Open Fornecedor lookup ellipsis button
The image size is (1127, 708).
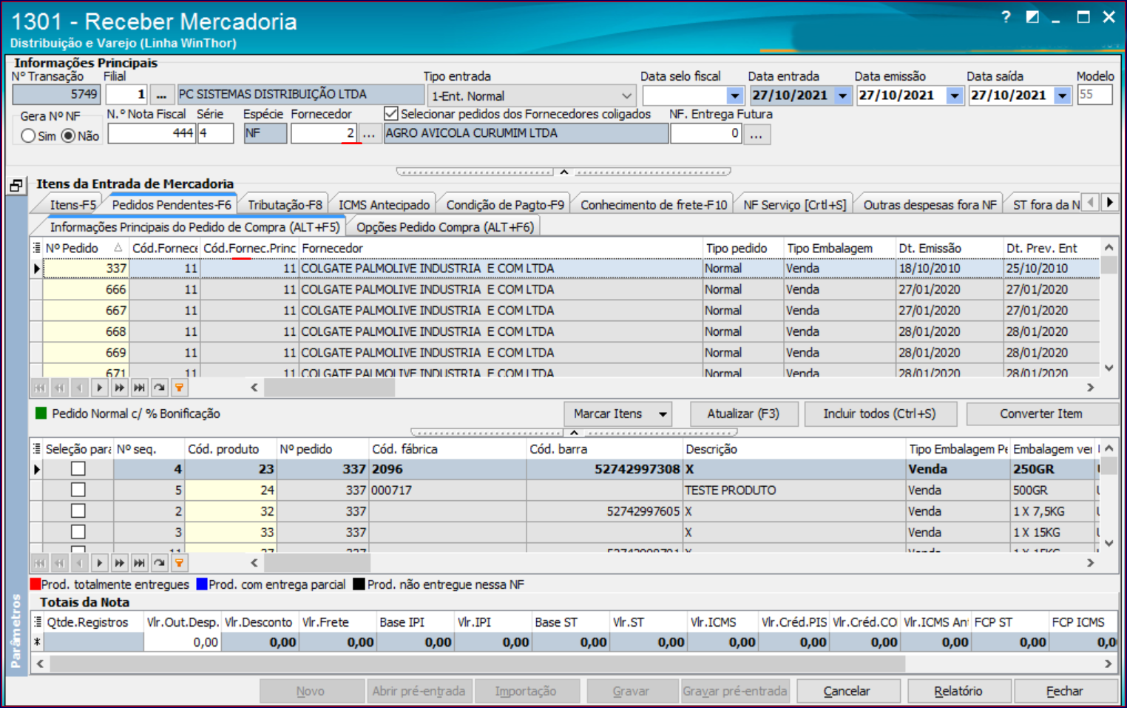(369, 134)
